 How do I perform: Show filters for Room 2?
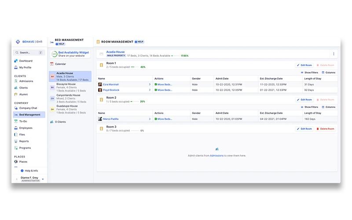(309, 107)
